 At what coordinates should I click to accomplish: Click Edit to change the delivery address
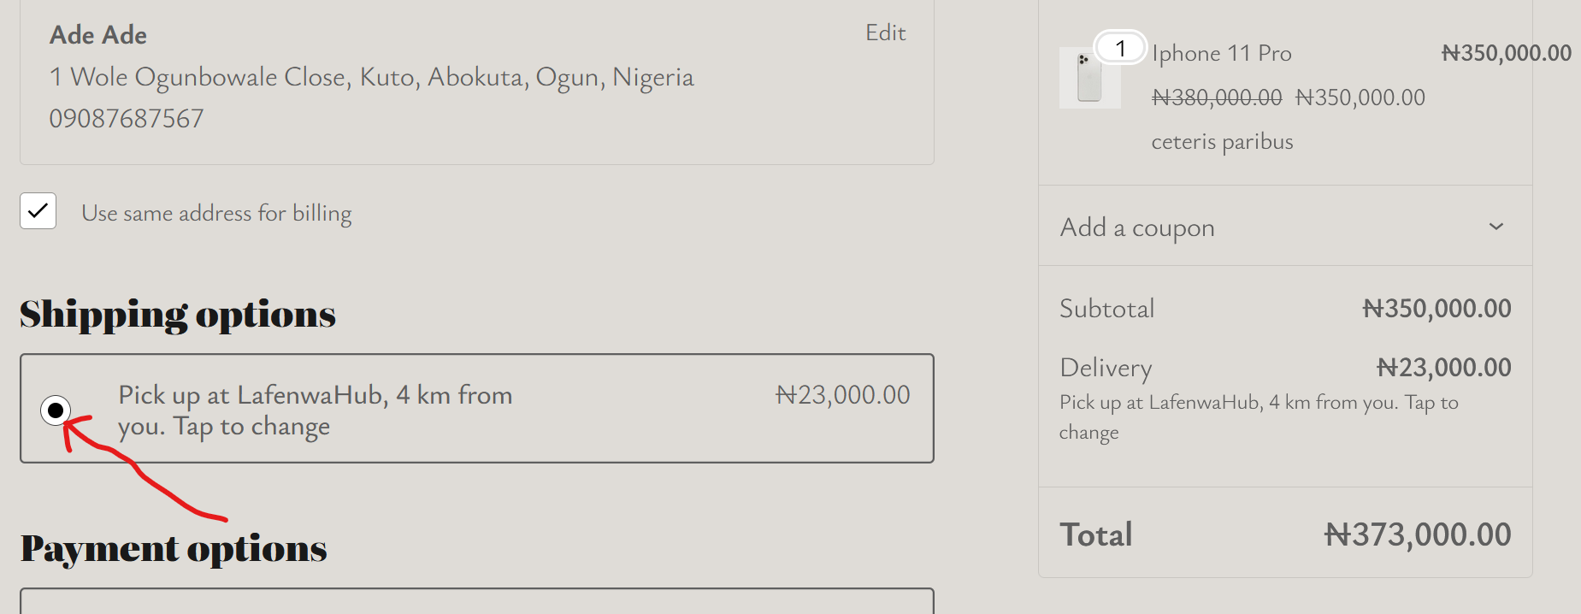pos(885,32)
